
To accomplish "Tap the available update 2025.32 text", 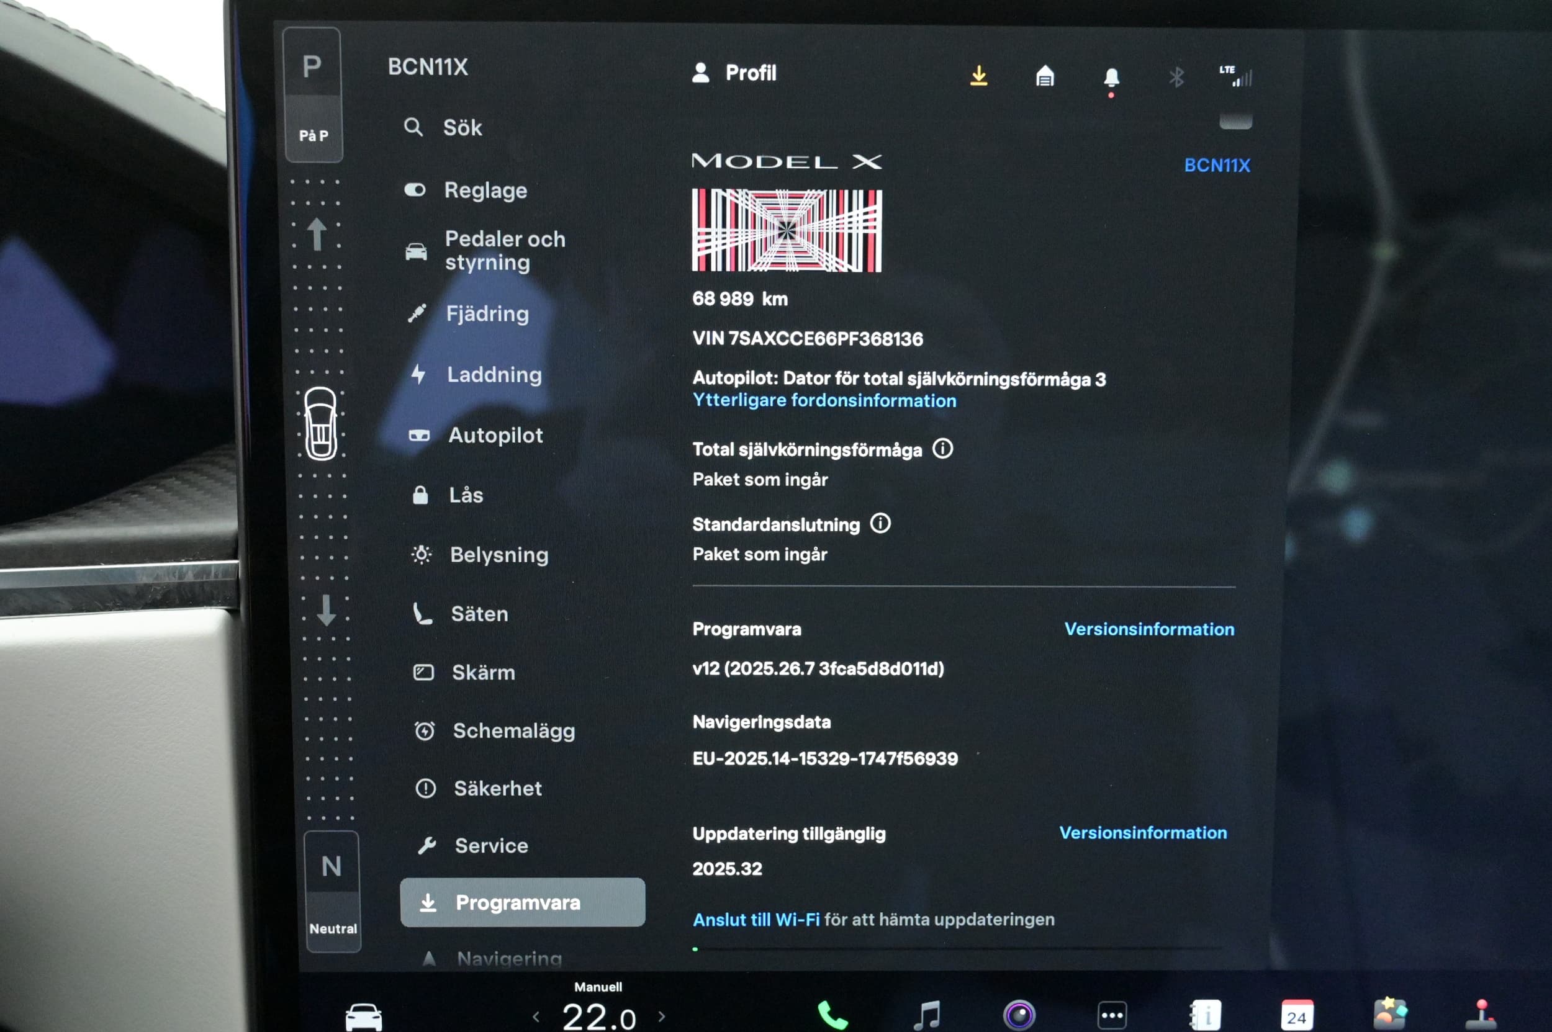I will 727,869.
